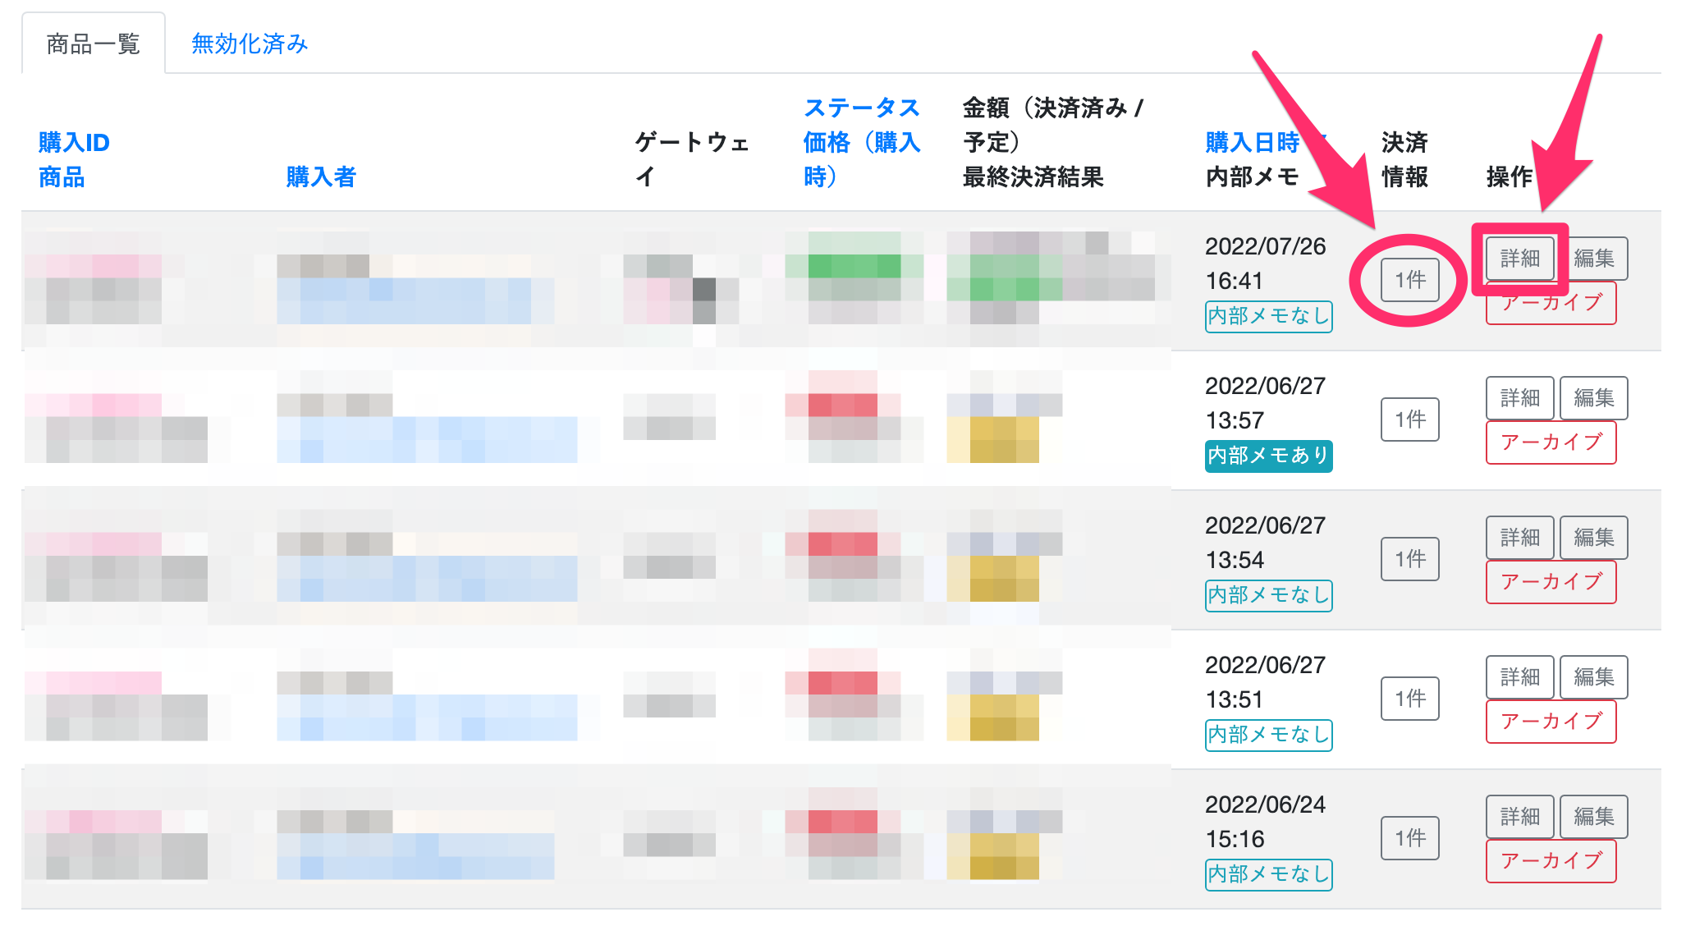The image size is (1686, 926).
Task: Click the 商品 column header link
Action: point(62,176)
